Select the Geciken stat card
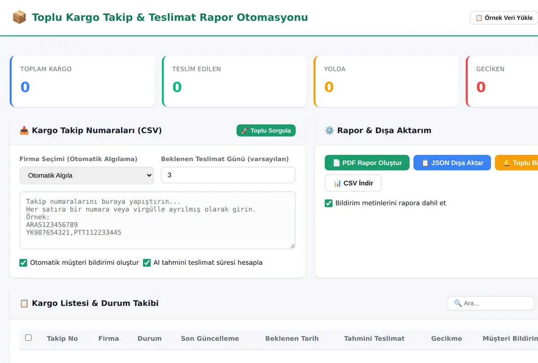 click(502, 81)
